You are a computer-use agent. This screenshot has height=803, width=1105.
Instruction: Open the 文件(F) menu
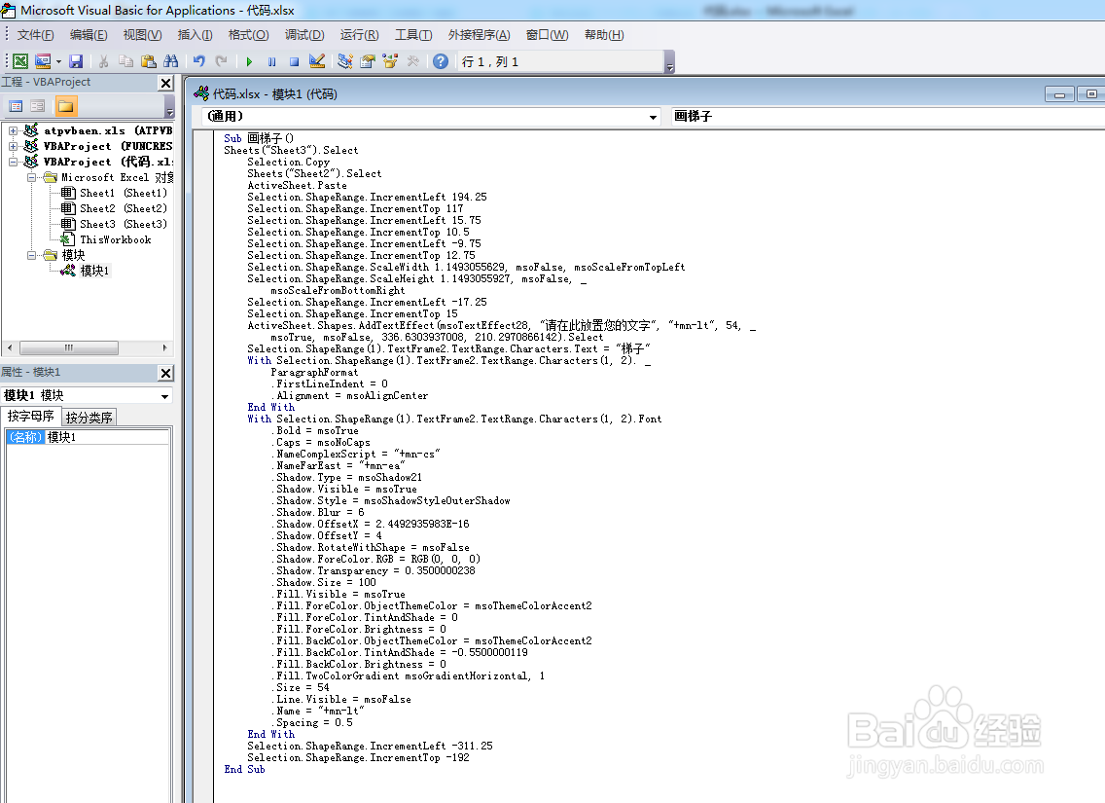click(x=35, y=34)
